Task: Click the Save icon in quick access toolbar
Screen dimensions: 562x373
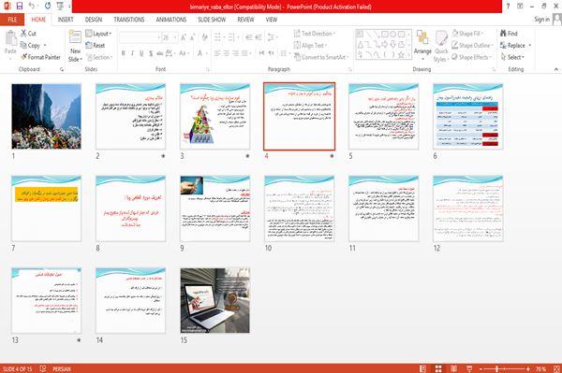Action: click(20, 6)
